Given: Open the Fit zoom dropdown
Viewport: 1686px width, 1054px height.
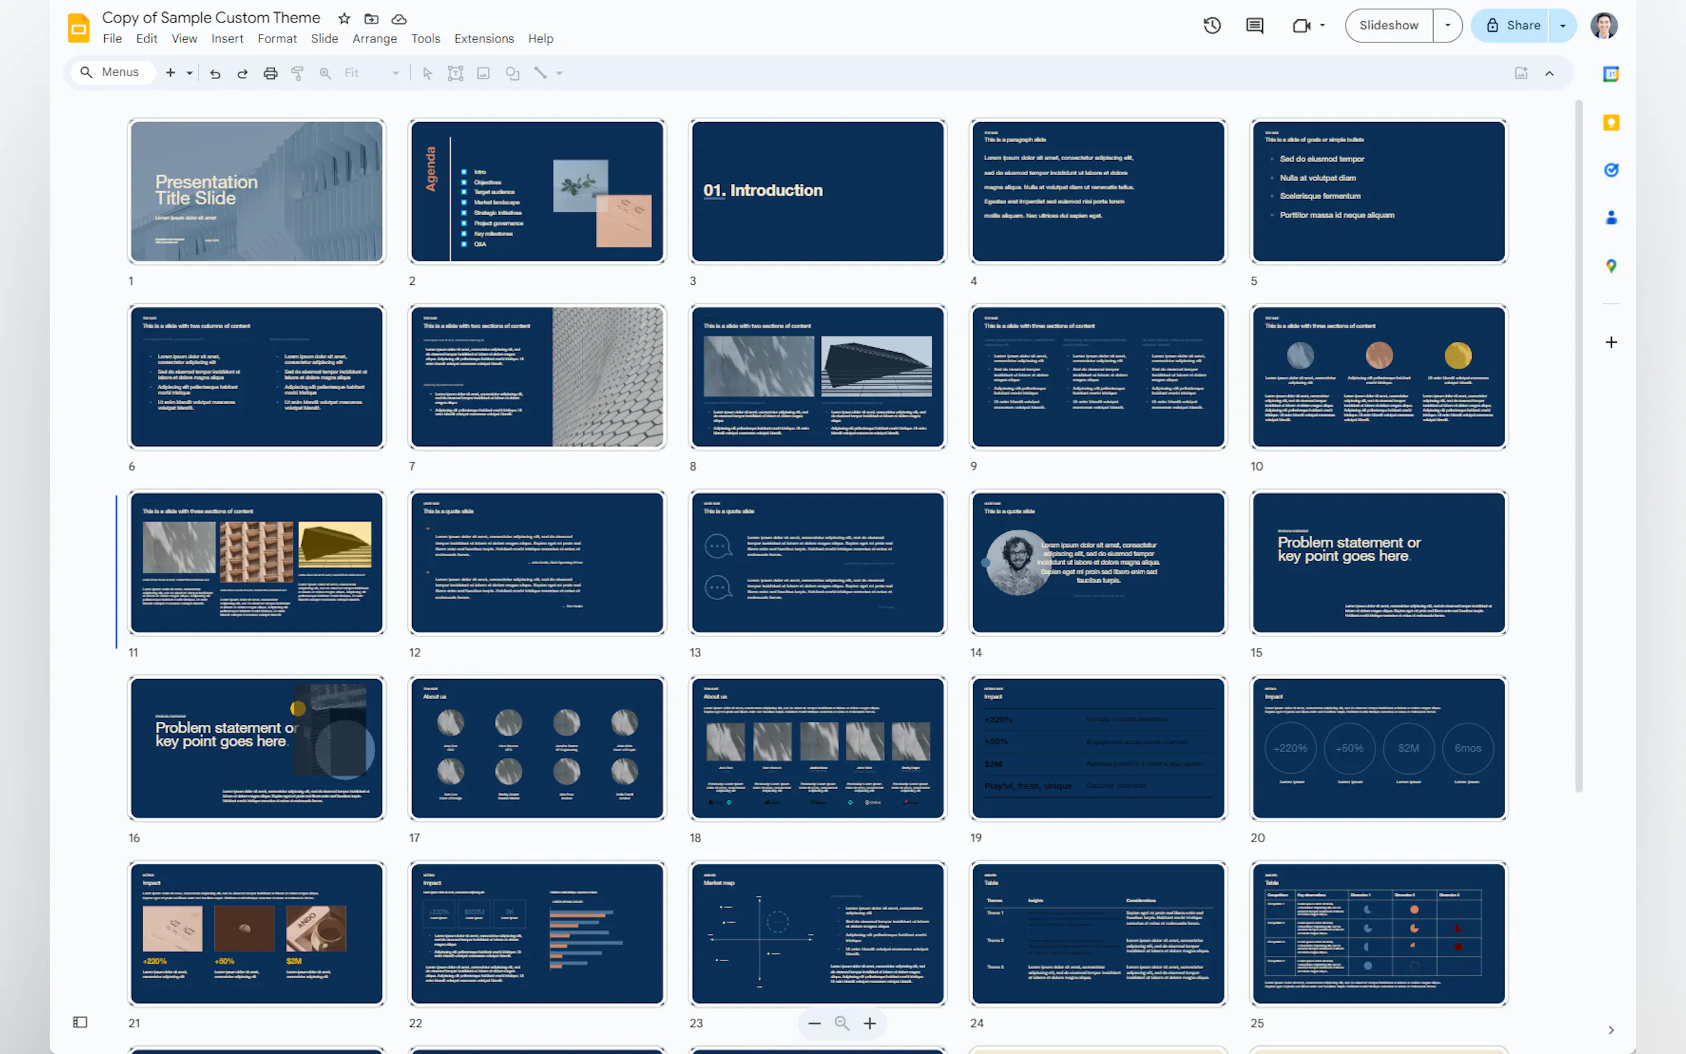Looking at the screenshot, I should [395, 72].
